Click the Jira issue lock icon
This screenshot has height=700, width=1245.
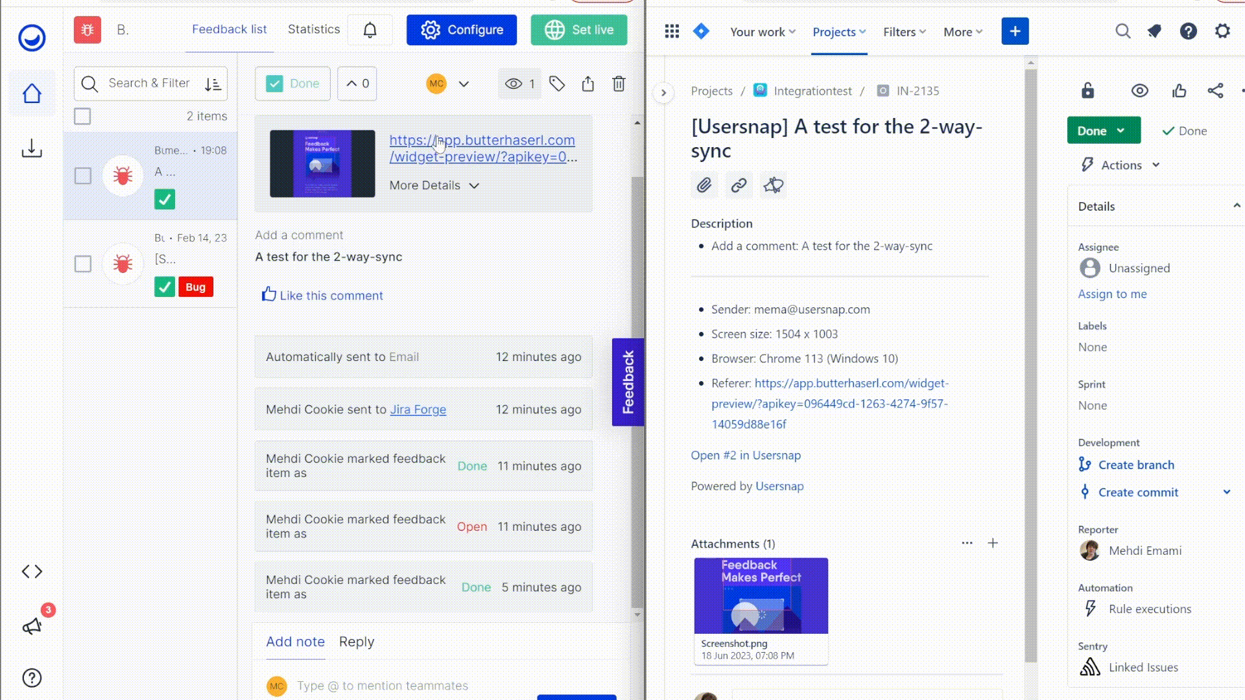[x=1087, y=91]
